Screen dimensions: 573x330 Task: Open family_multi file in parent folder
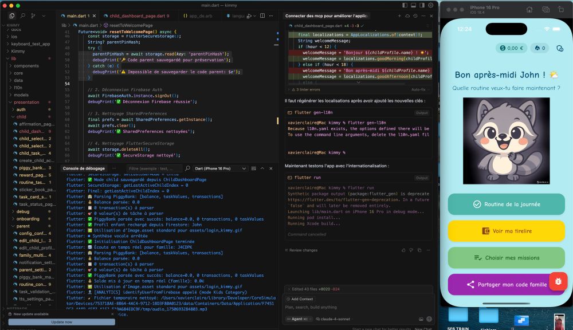[x=32, y=255]
